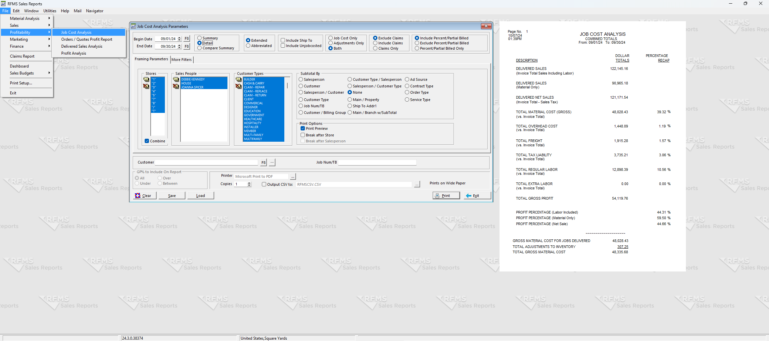The height and width of the screenshot is (341, 769).
Task: Click deselect-all icon beside Sales People list
Action: click(176, 86)
